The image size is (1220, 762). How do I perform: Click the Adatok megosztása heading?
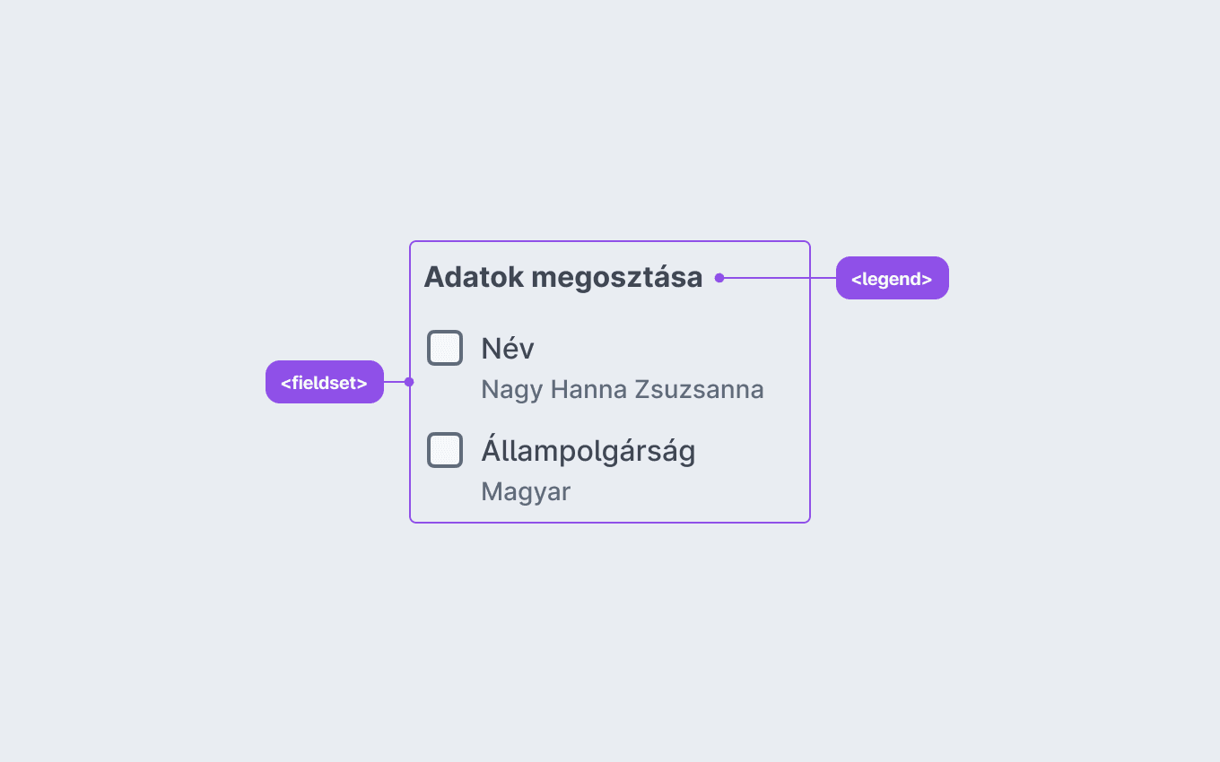point(563,277)
